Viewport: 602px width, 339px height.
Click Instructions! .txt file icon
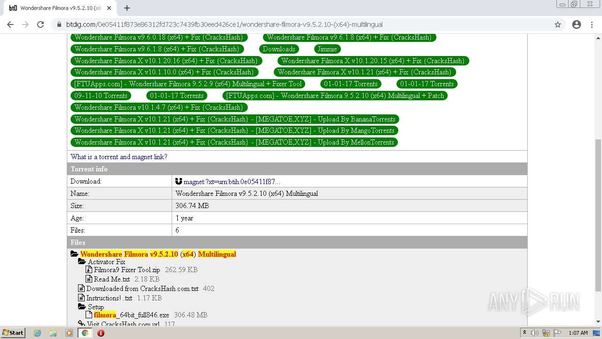(81, 298)
